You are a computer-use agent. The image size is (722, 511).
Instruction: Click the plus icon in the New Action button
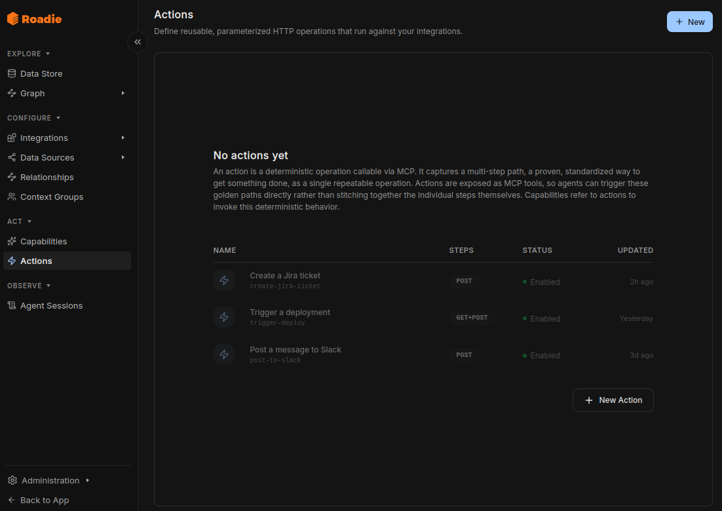(589, 400)
